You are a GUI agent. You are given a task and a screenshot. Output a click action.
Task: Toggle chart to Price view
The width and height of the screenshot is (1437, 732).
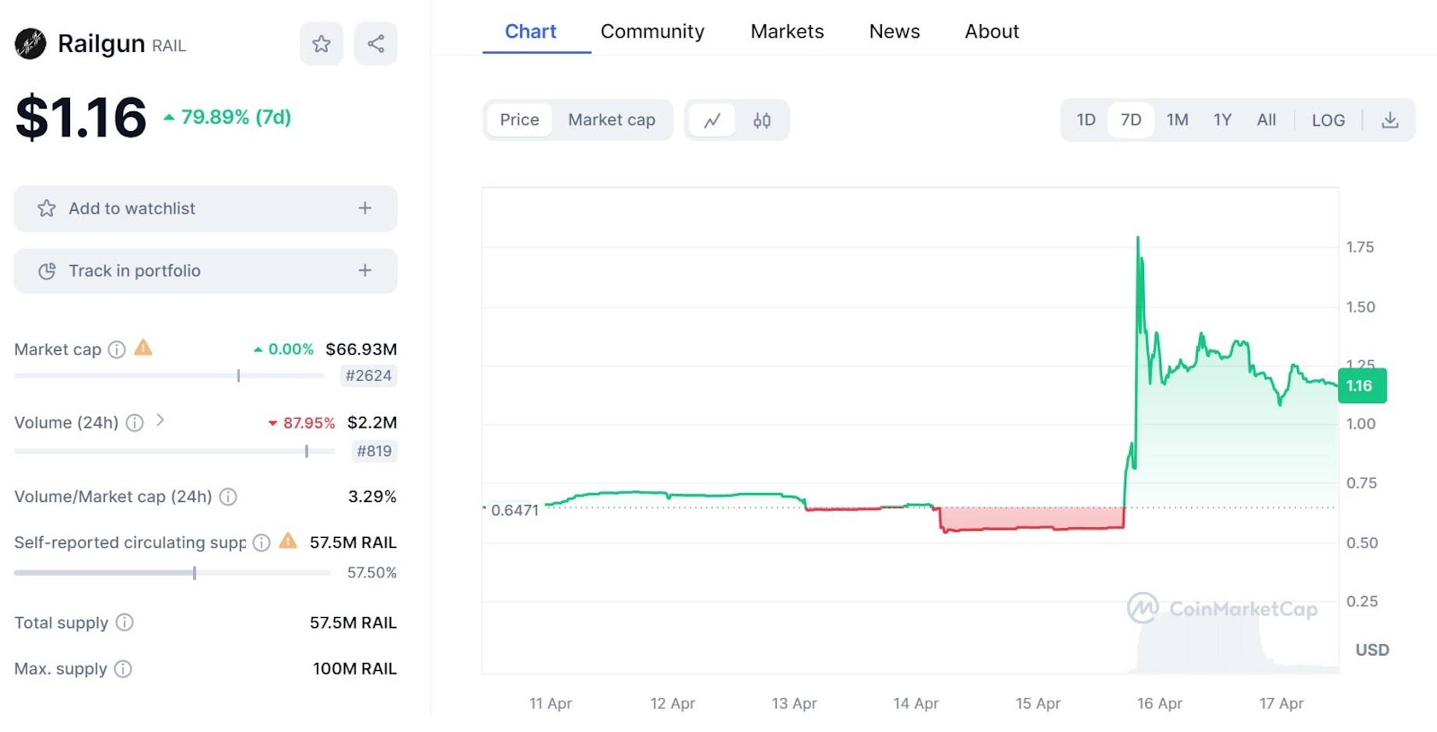pyautogui.click(x=519, y=120)
